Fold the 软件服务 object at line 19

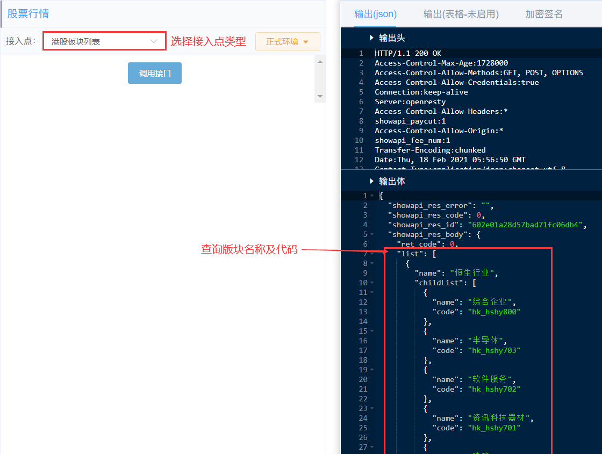click(372, 370)
